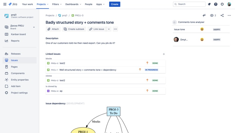Viewport: 235px width, 133px height.
Task: Click HAPPY badge in Issue tone row
Action: point(217,30)
